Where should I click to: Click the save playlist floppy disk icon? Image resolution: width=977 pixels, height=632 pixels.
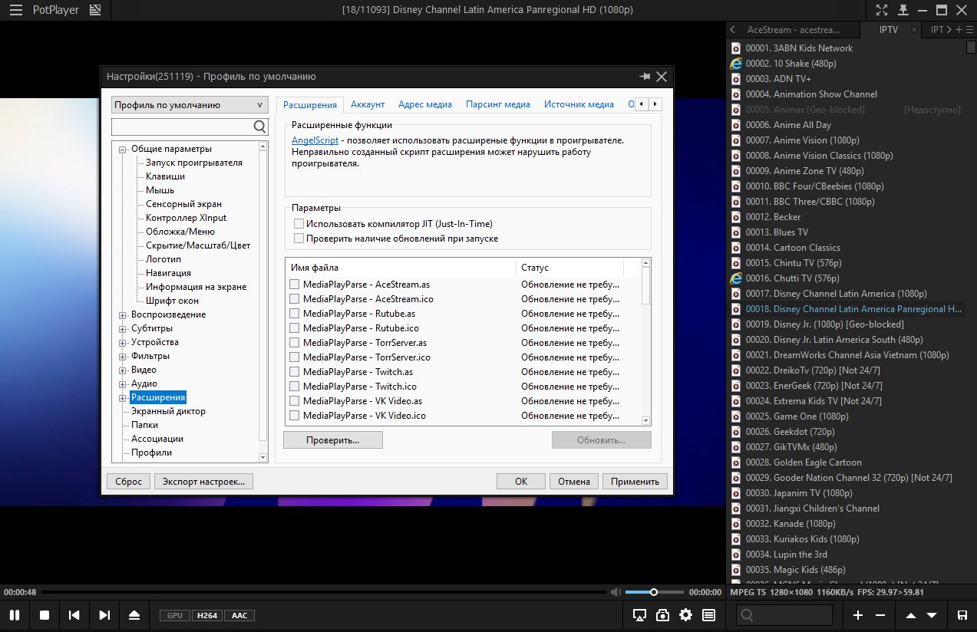click(962, 615)
